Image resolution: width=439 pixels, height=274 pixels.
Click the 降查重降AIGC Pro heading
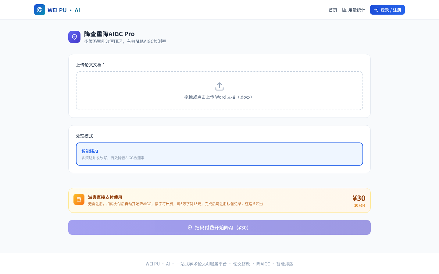[109, 34]
